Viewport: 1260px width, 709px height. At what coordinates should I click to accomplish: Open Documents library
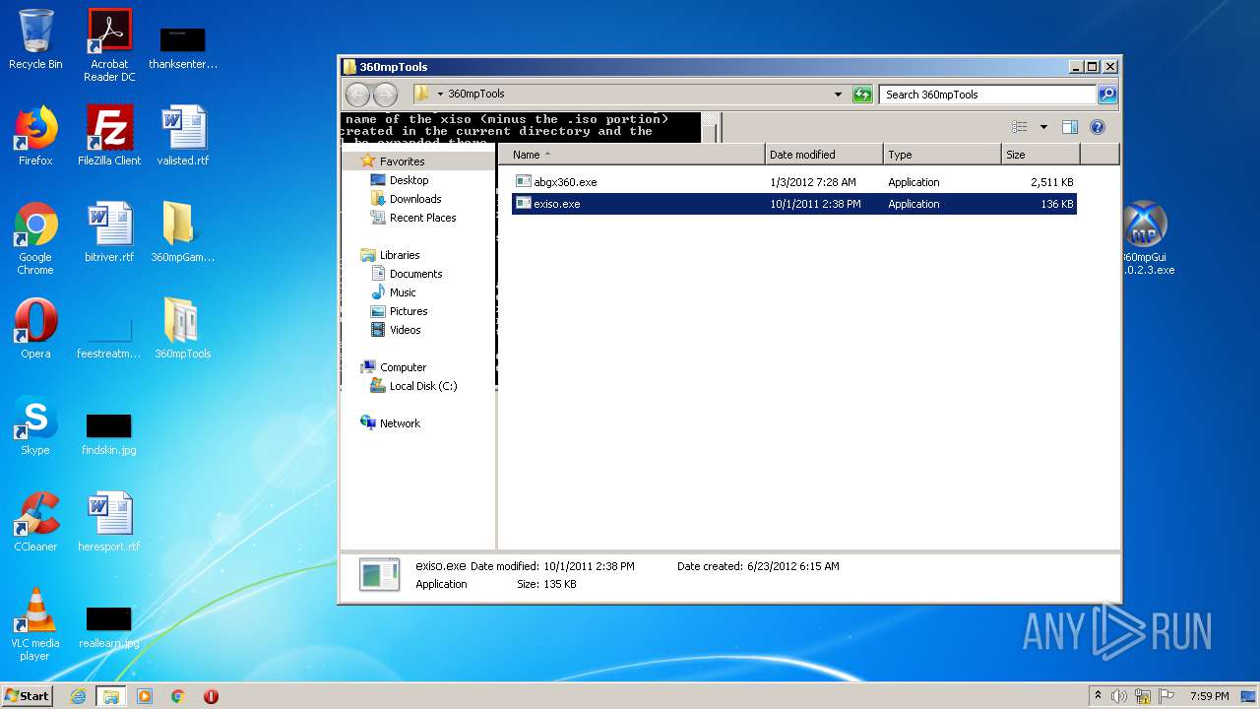pos(415,274)
